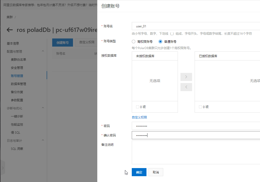This screenshot has height=182, width=260.
Task: Check select-all box under 已授权数据库
Action: (x=200, y=107)
